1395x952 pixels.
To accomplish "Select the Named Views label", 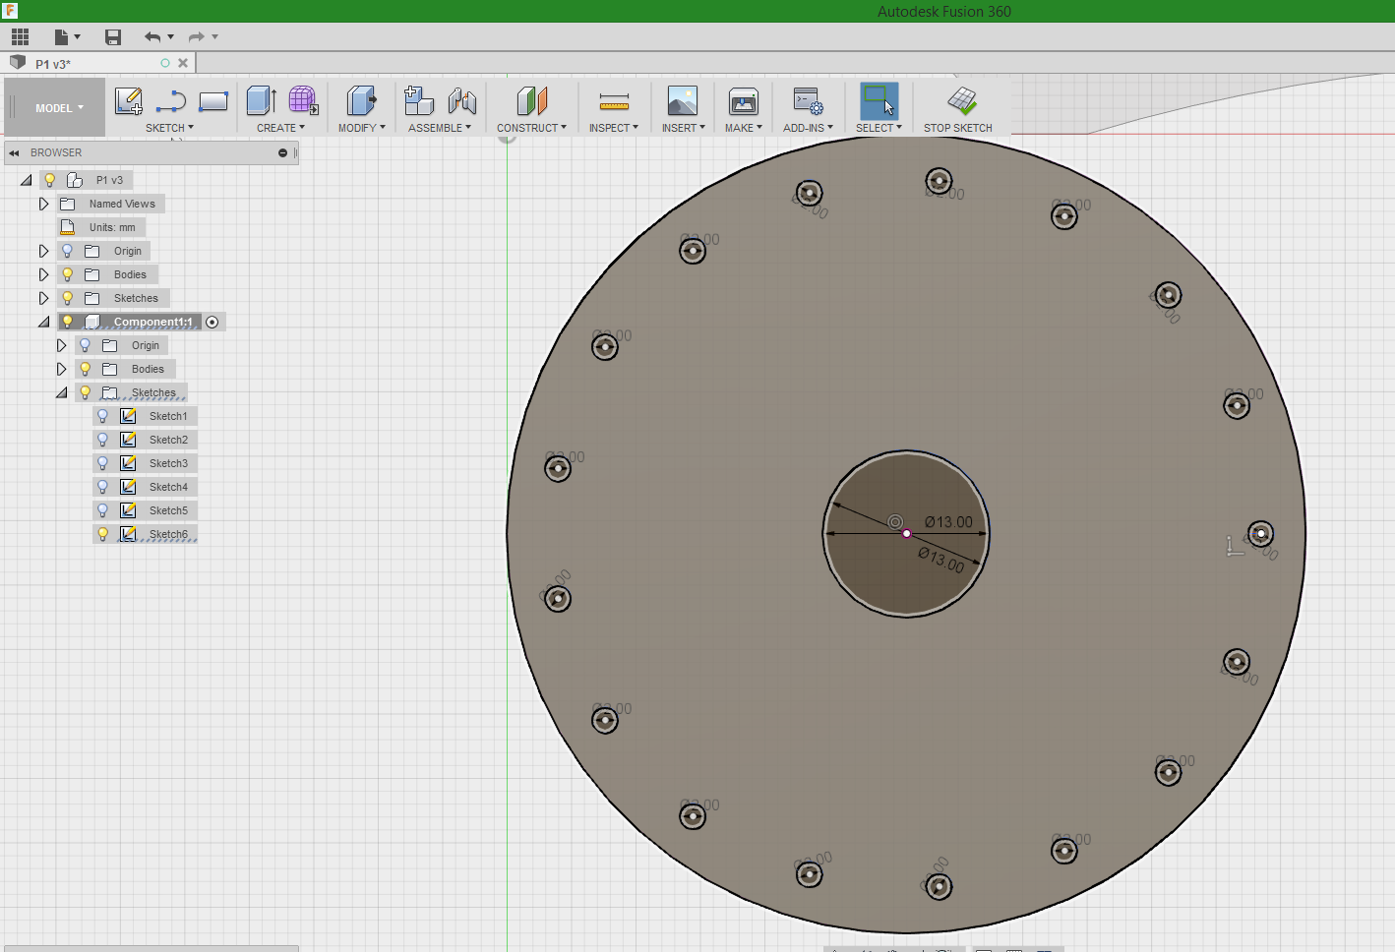I will coord(122,204).
